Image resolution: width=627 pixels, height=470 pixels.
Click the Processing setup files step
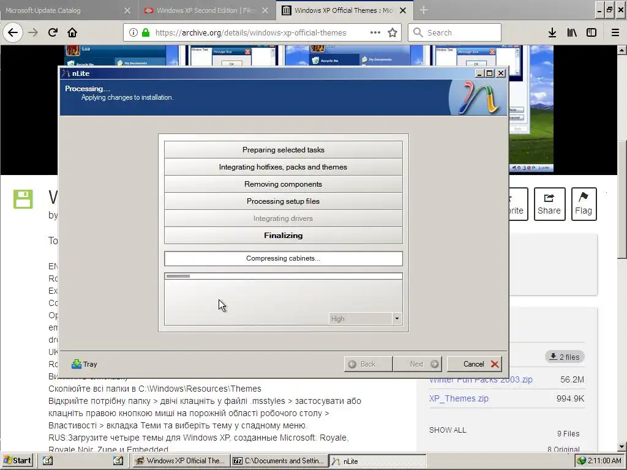coord(283,201)
